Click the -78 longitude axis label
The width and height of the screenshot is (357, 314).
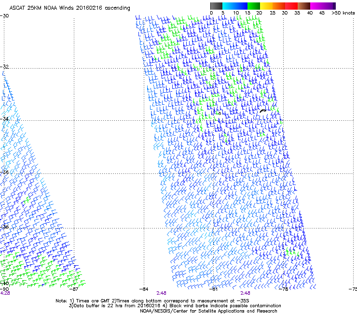(283, 289)
